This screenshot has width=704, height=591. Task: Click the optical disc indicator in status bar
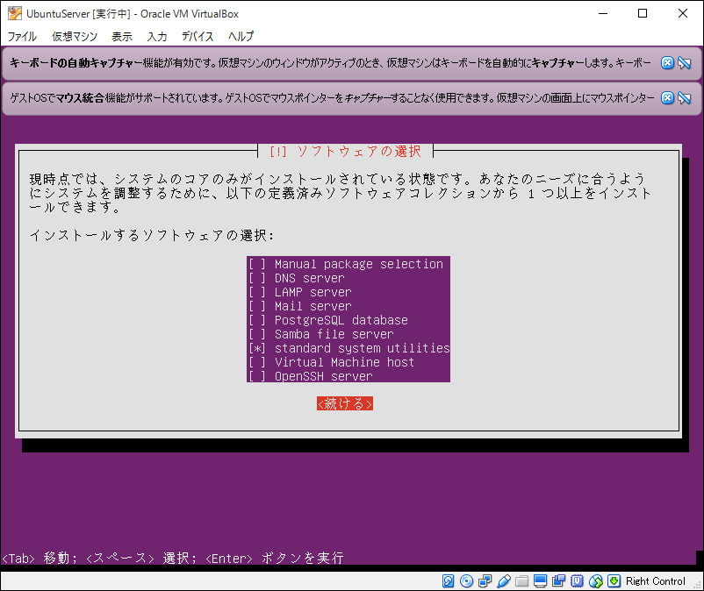466,581
